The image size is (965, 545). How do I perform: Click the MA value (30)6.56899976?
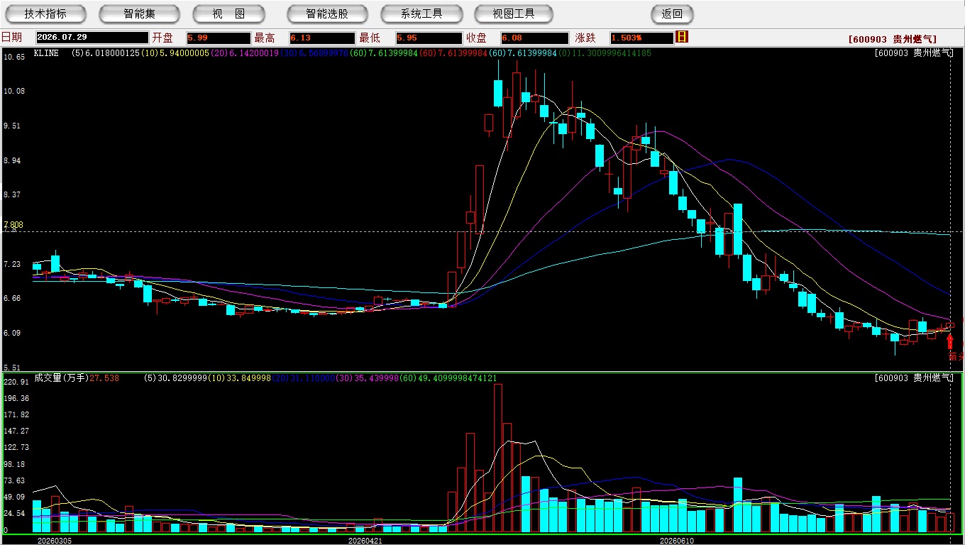coord(314,53)
